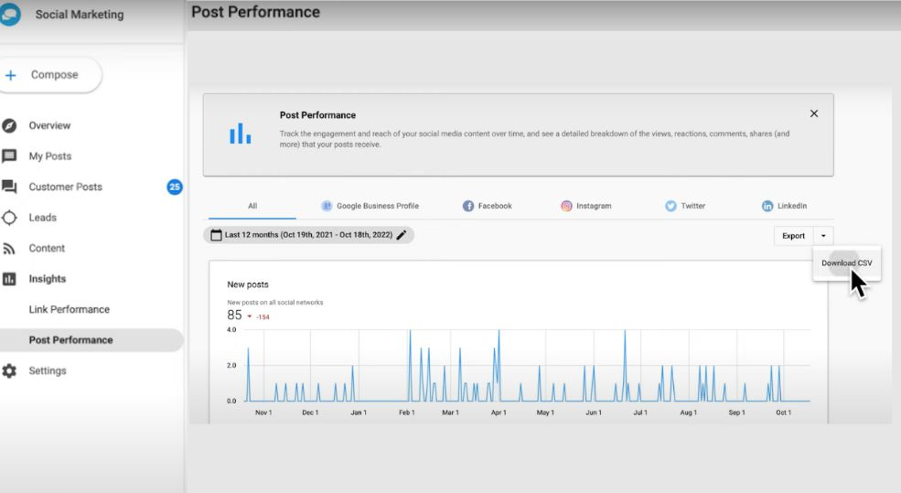Click the New posts chart title

(248, 284)
